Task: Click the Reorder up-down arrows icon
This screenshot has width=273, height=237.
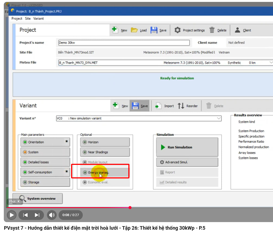Action: (x=181, y=106)
